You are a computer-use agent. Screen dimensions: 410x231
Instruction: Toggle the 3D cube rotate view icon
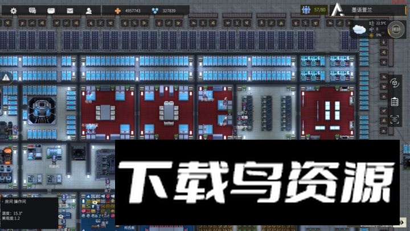395,83
